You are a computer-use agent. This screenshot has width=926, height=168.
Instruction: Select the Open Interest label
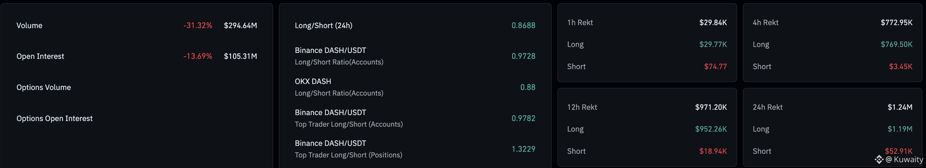pos(40,56)
